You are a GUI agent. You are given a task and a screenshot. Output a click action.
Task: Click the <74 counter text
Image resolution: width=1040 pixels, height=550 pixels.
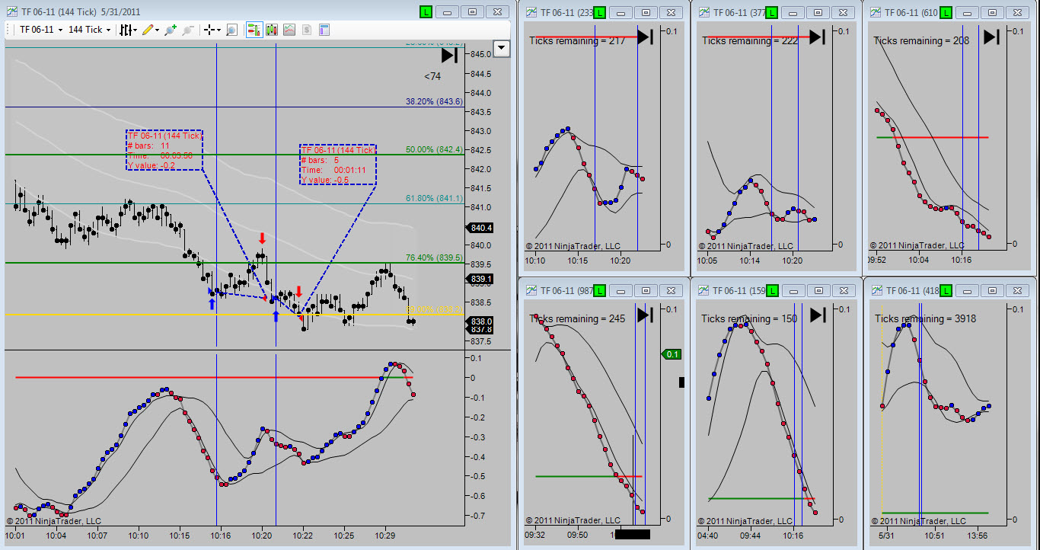pyautogui.click(x=432, y=76)
